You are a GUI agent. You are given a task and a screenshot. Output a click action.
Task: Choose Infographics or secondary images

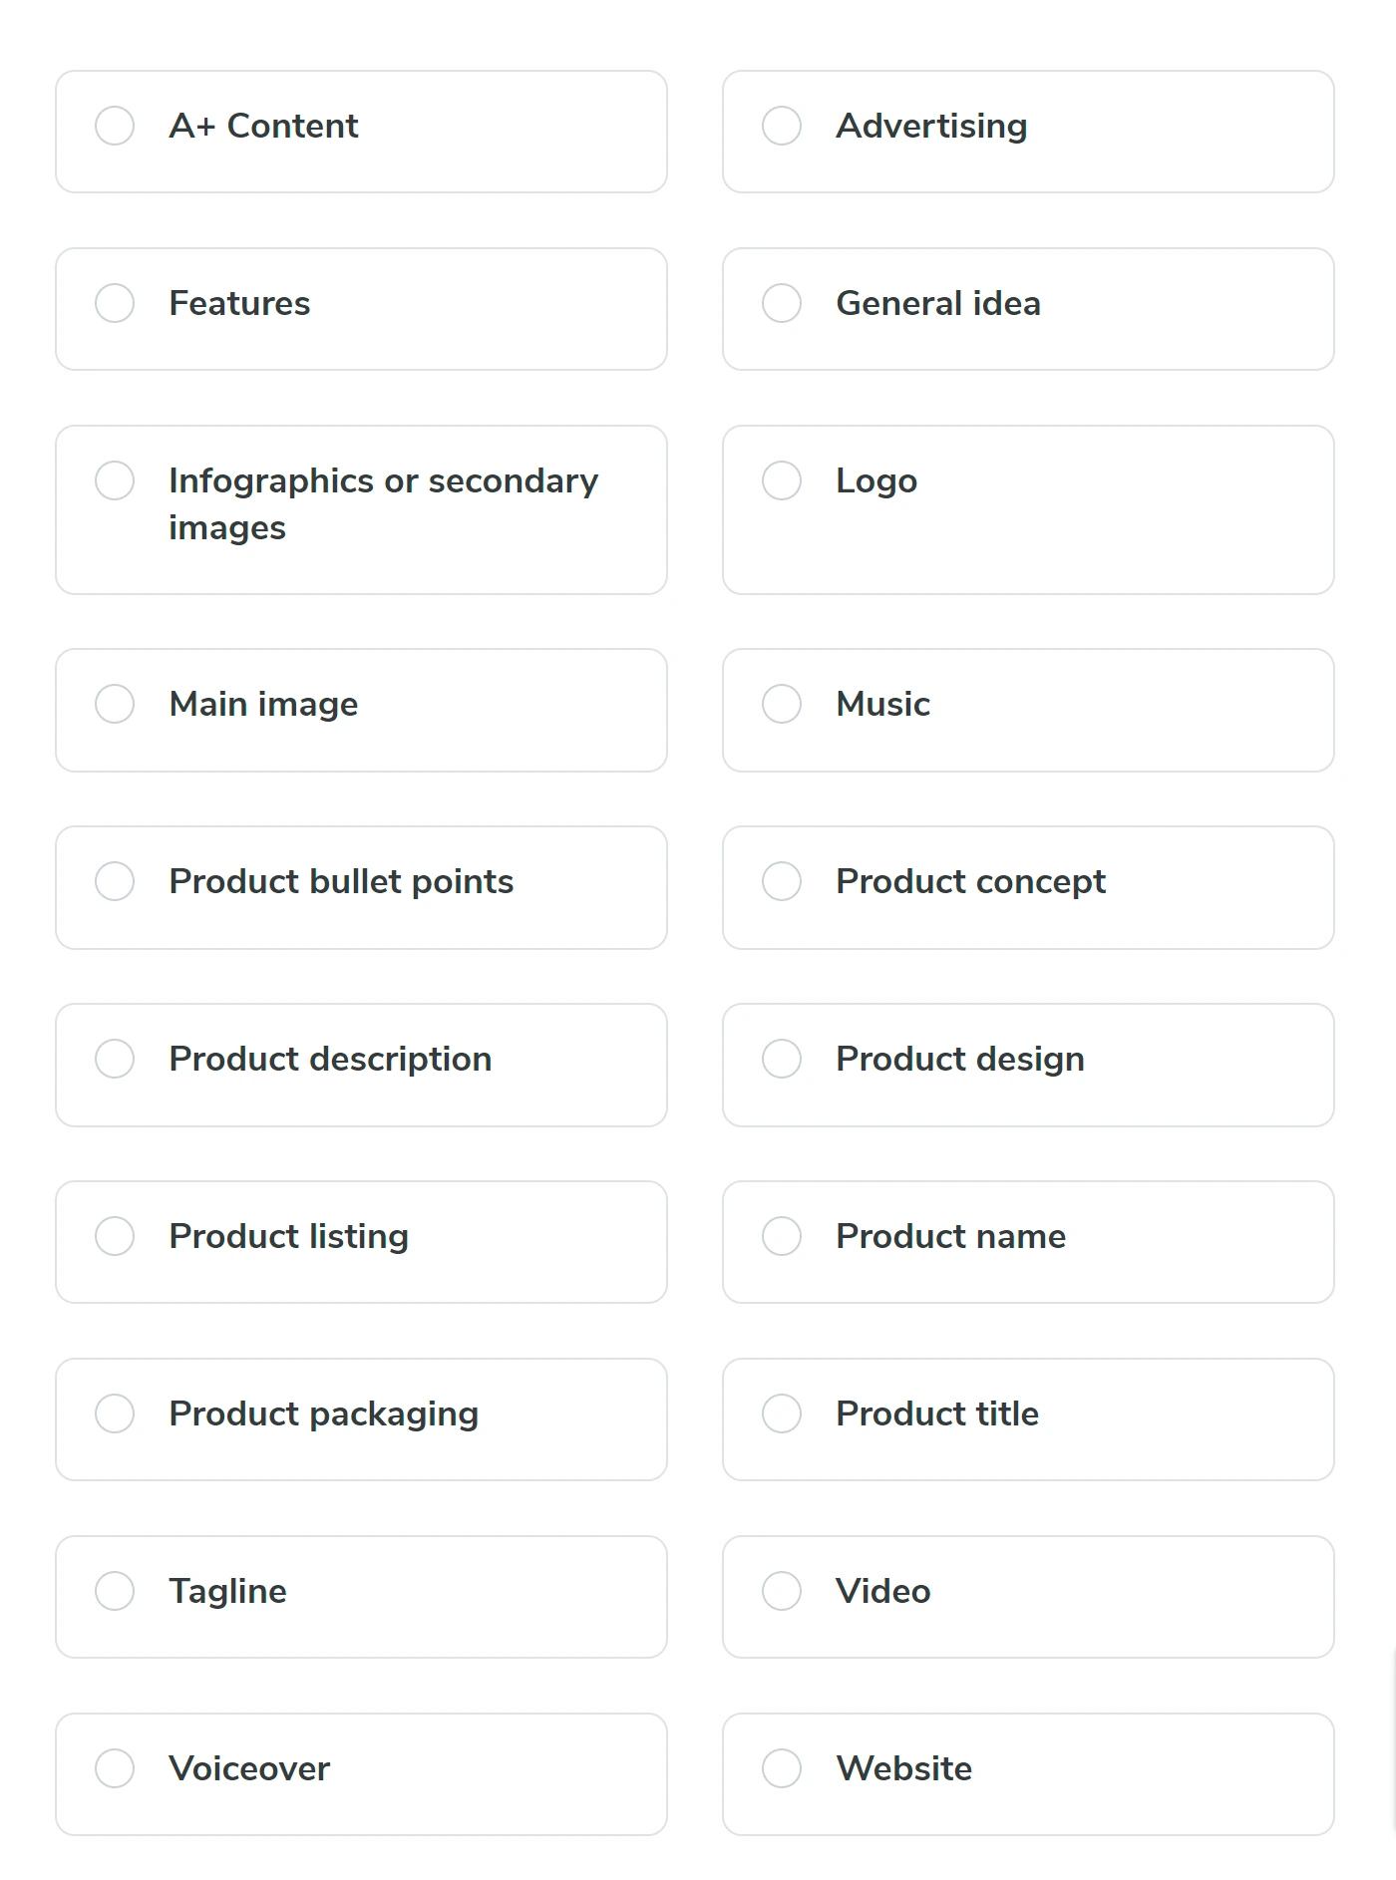point(115,481)
